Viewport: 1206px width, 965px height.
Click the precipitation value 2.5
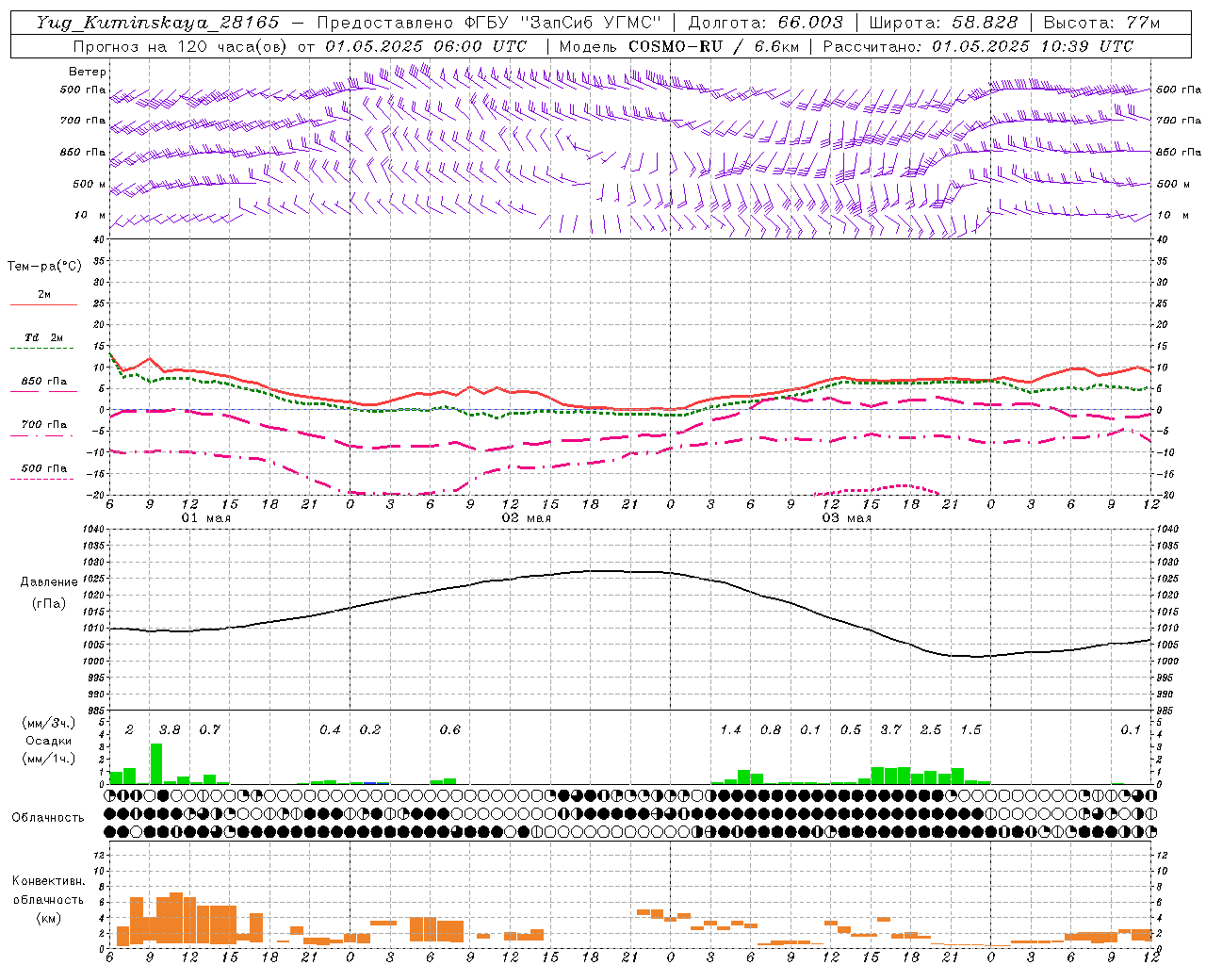931,729
